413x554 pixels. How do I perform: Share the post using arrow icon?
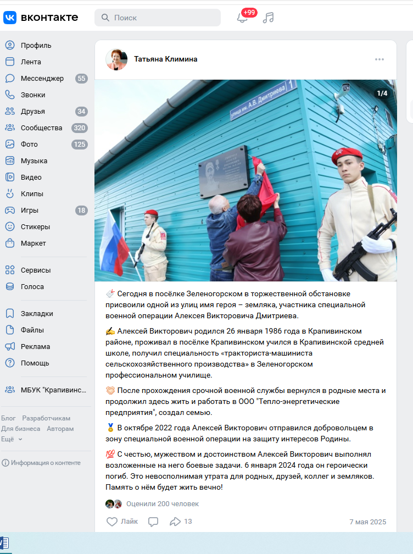point(175,522)
